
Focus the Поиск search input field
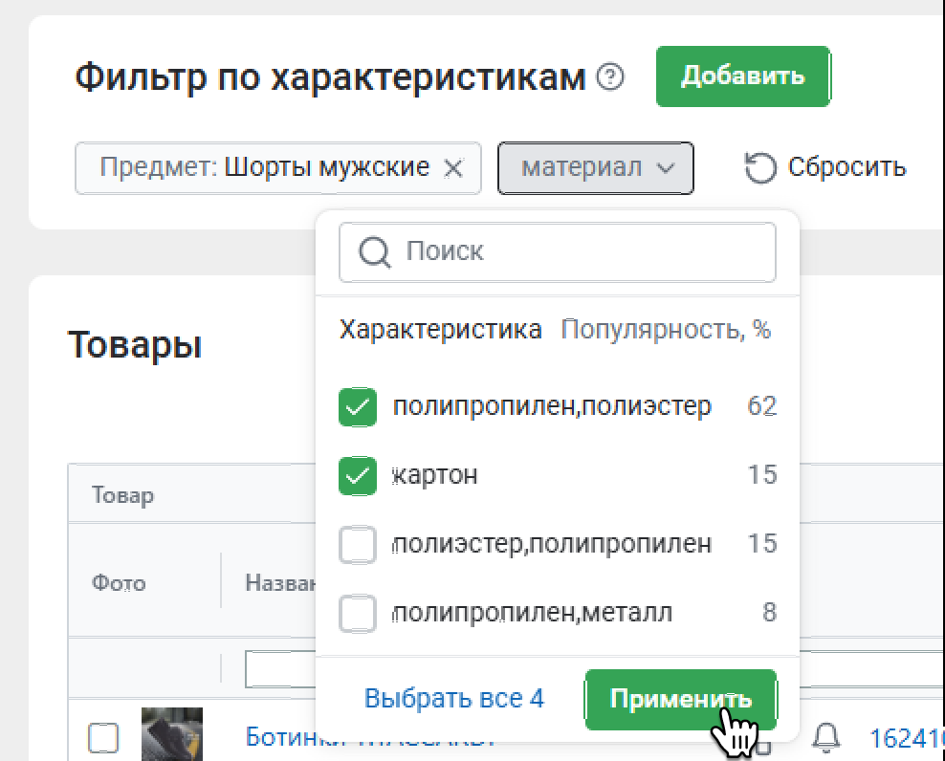point(574,252)
